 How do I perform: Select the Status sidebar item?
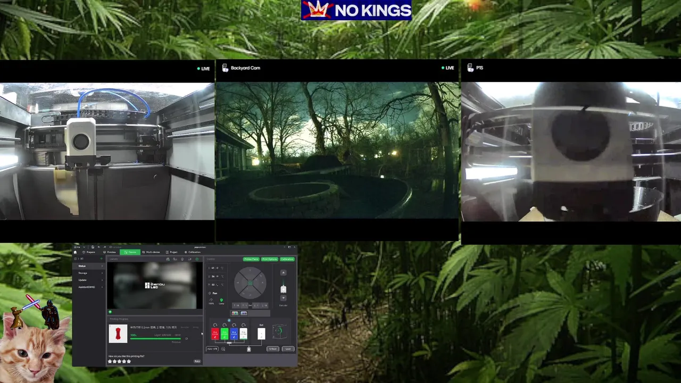(x=89, y=266)
